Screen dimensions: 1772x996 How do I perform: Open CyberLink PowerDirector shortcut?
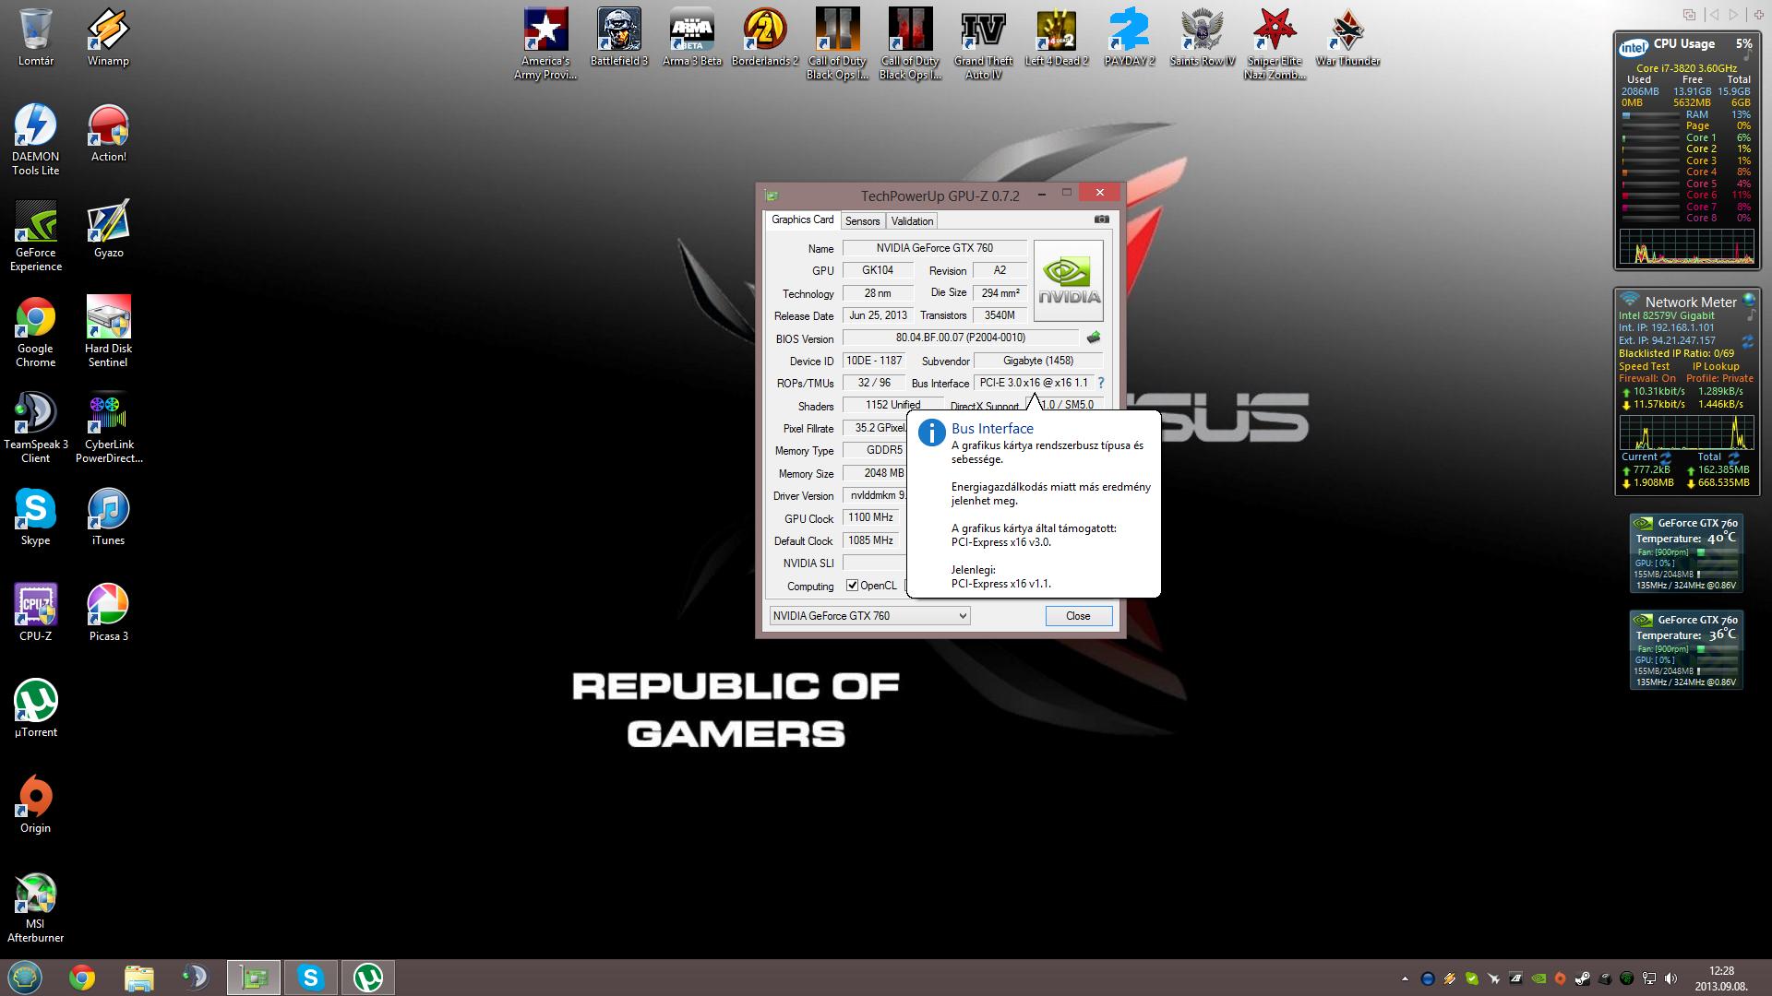click(x=108, y=428)
